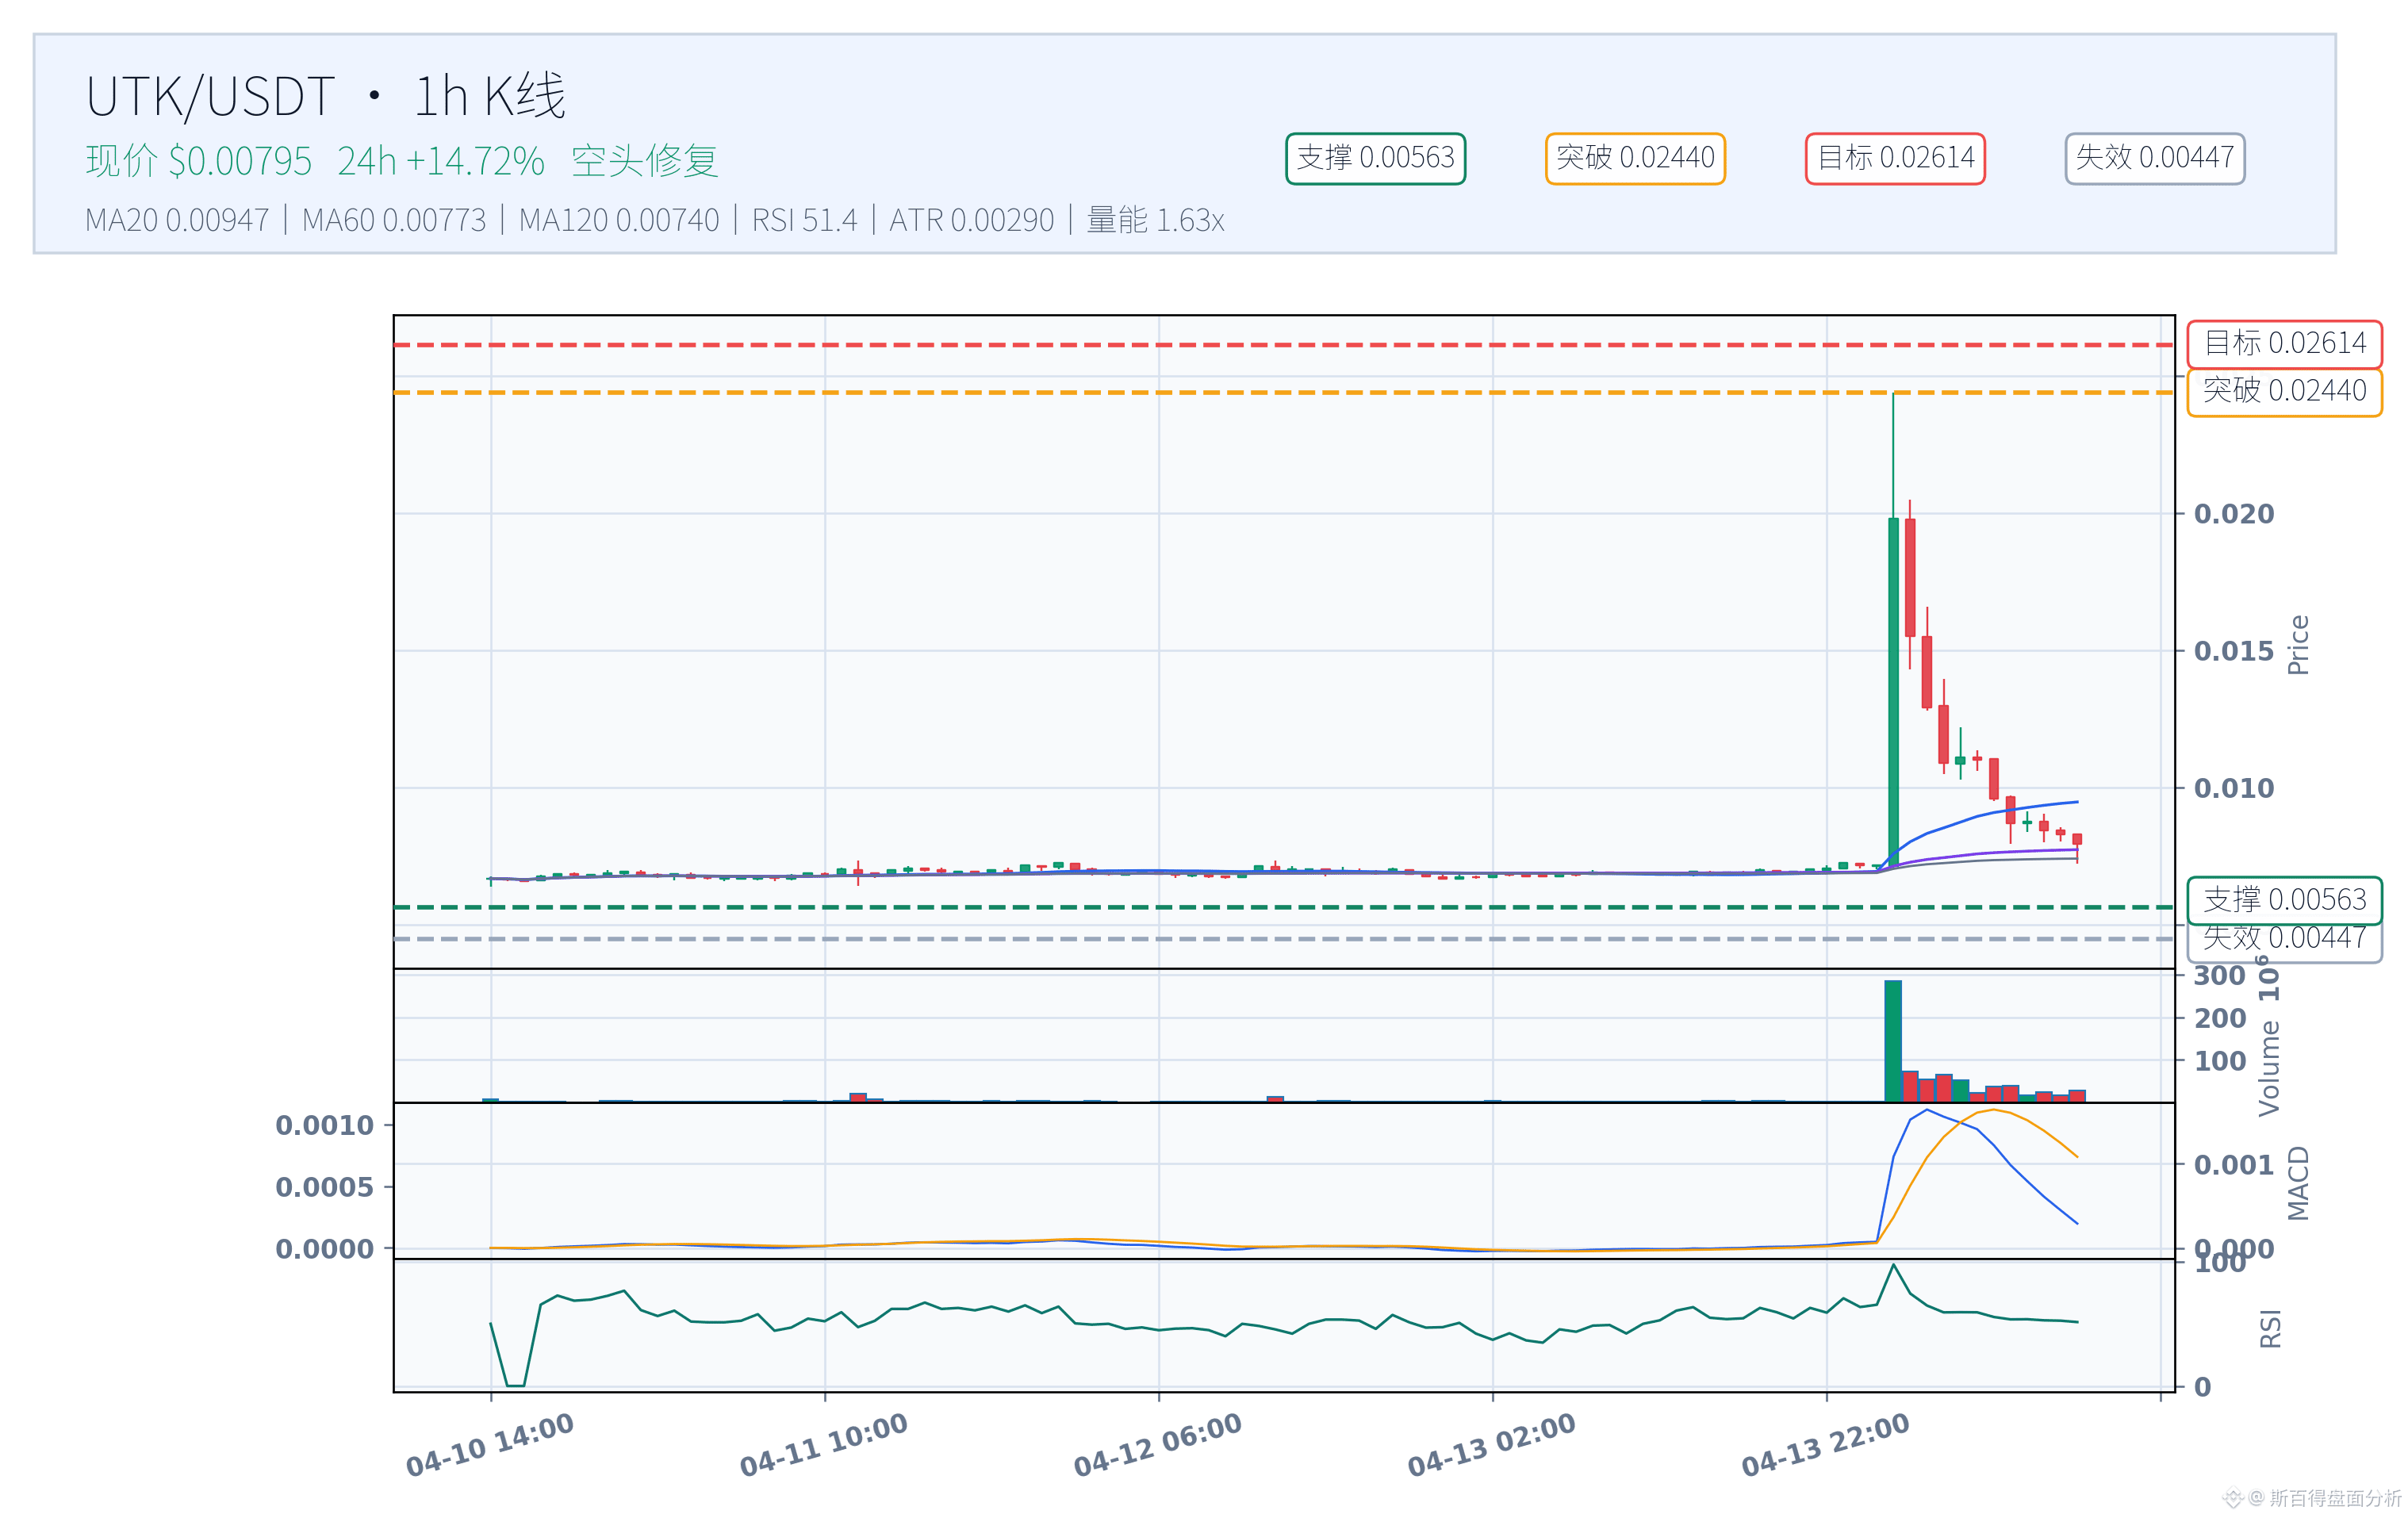Click the MACD axis title
This screenshot has height=1518, width=2408.
[x=2298, y=1184]
